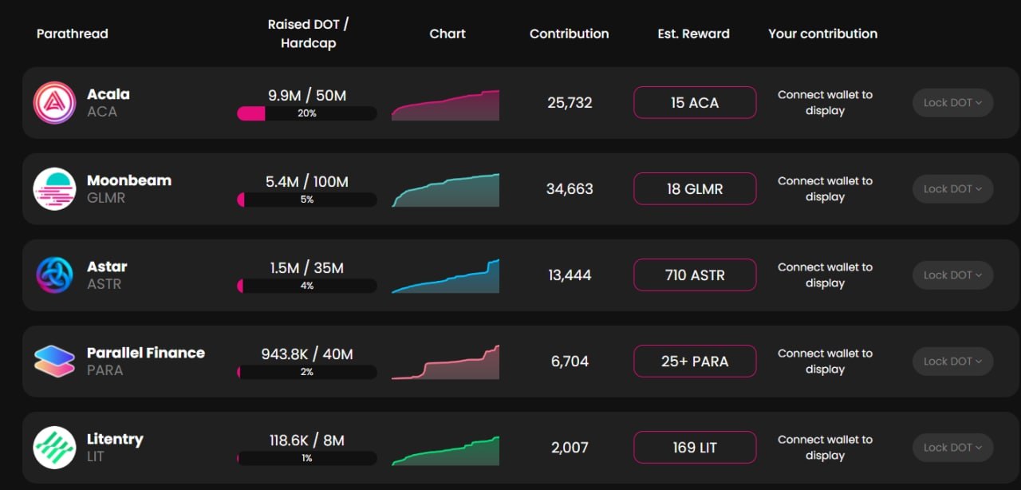Click the 710 ASTR reward button
Screen dimensions: 1021x490
695,275
